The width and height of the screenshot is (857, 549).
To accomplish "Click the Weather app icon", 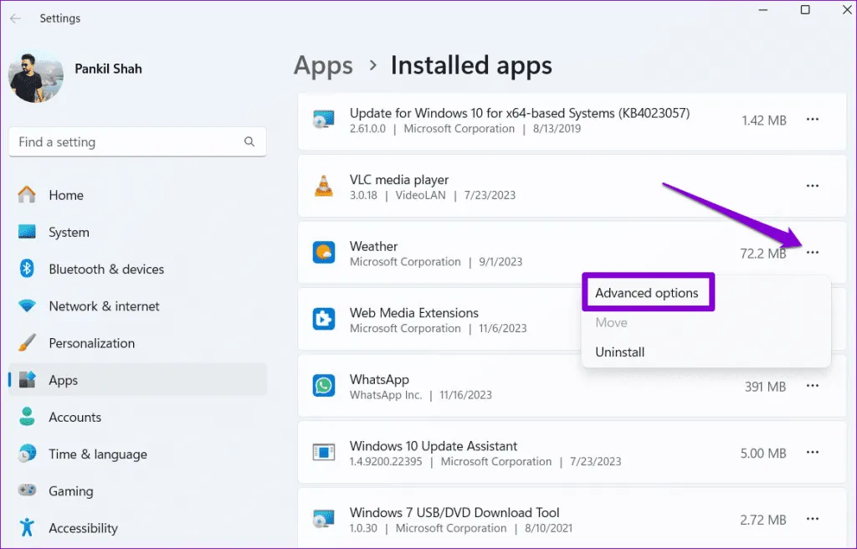I will pyautogui.click(x=323, y=253).
